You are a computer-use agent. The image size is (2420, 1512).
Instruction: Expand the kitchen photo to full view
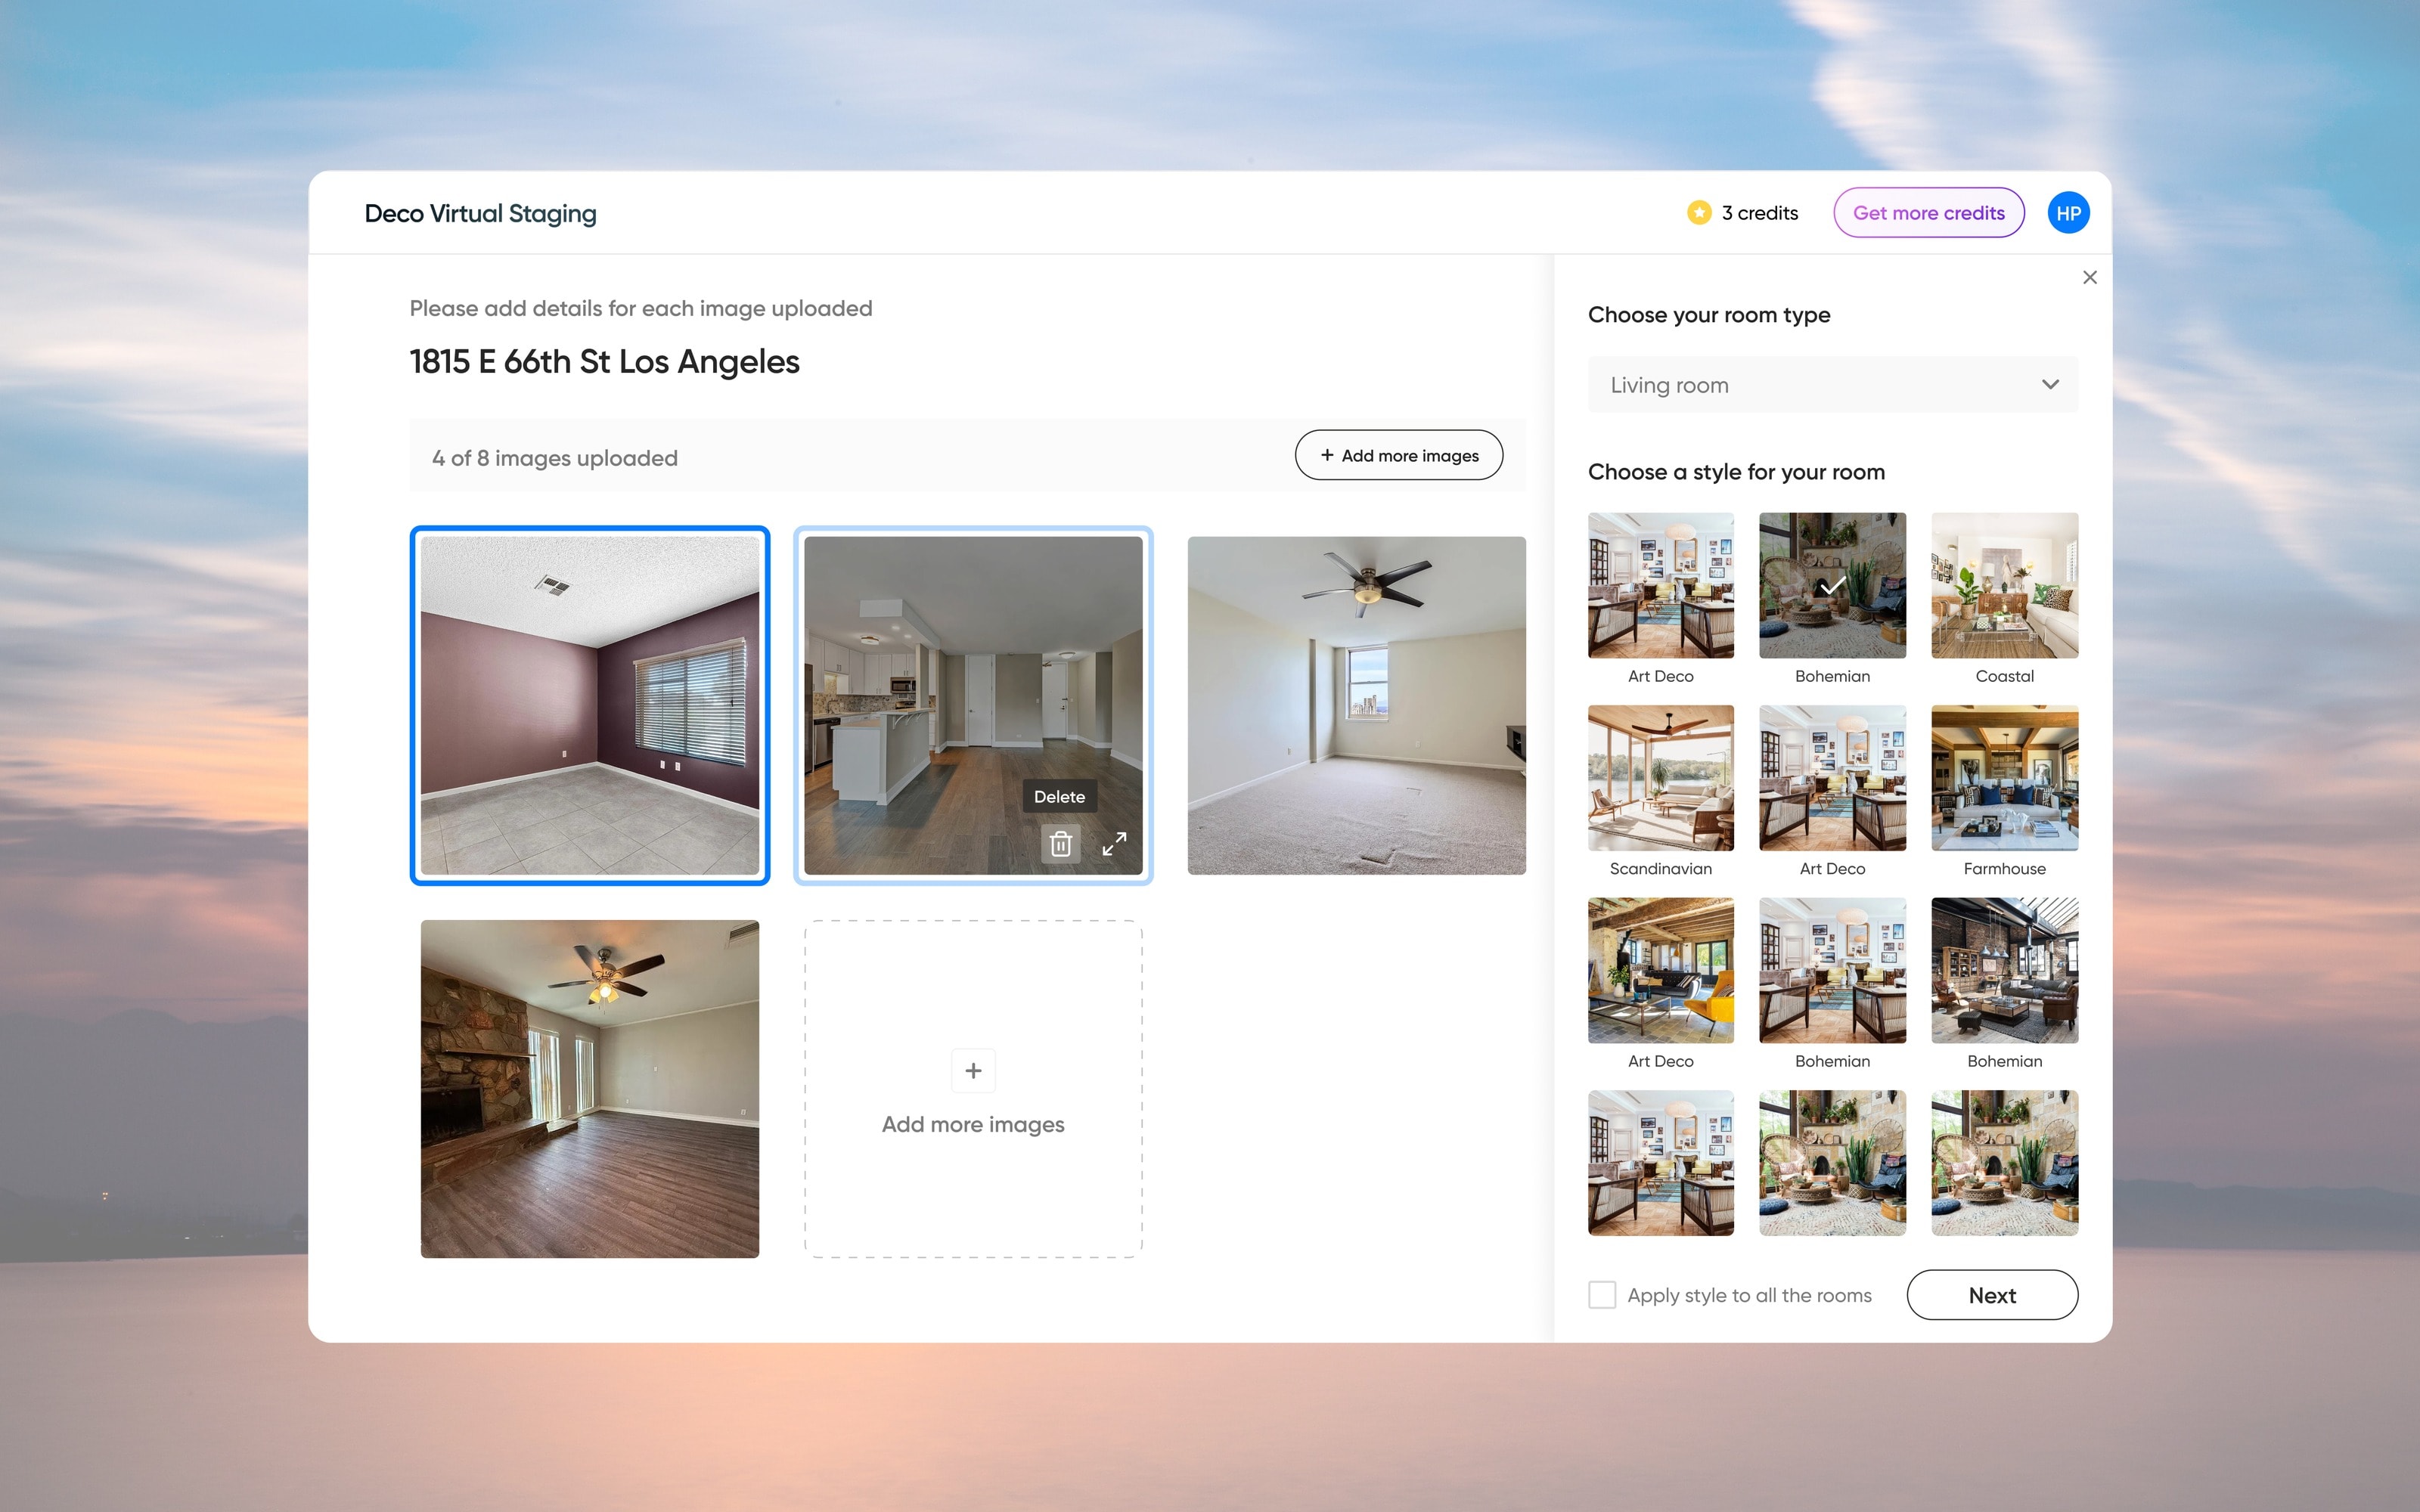click(1114, 844)
